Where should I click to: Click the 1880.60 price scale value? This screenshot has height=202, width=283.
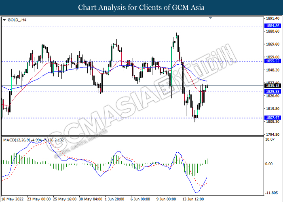[x=273, y=32]
